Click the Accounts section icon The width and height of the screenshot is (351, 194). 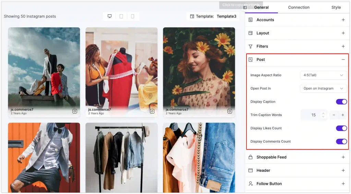(x=251, y=20)
